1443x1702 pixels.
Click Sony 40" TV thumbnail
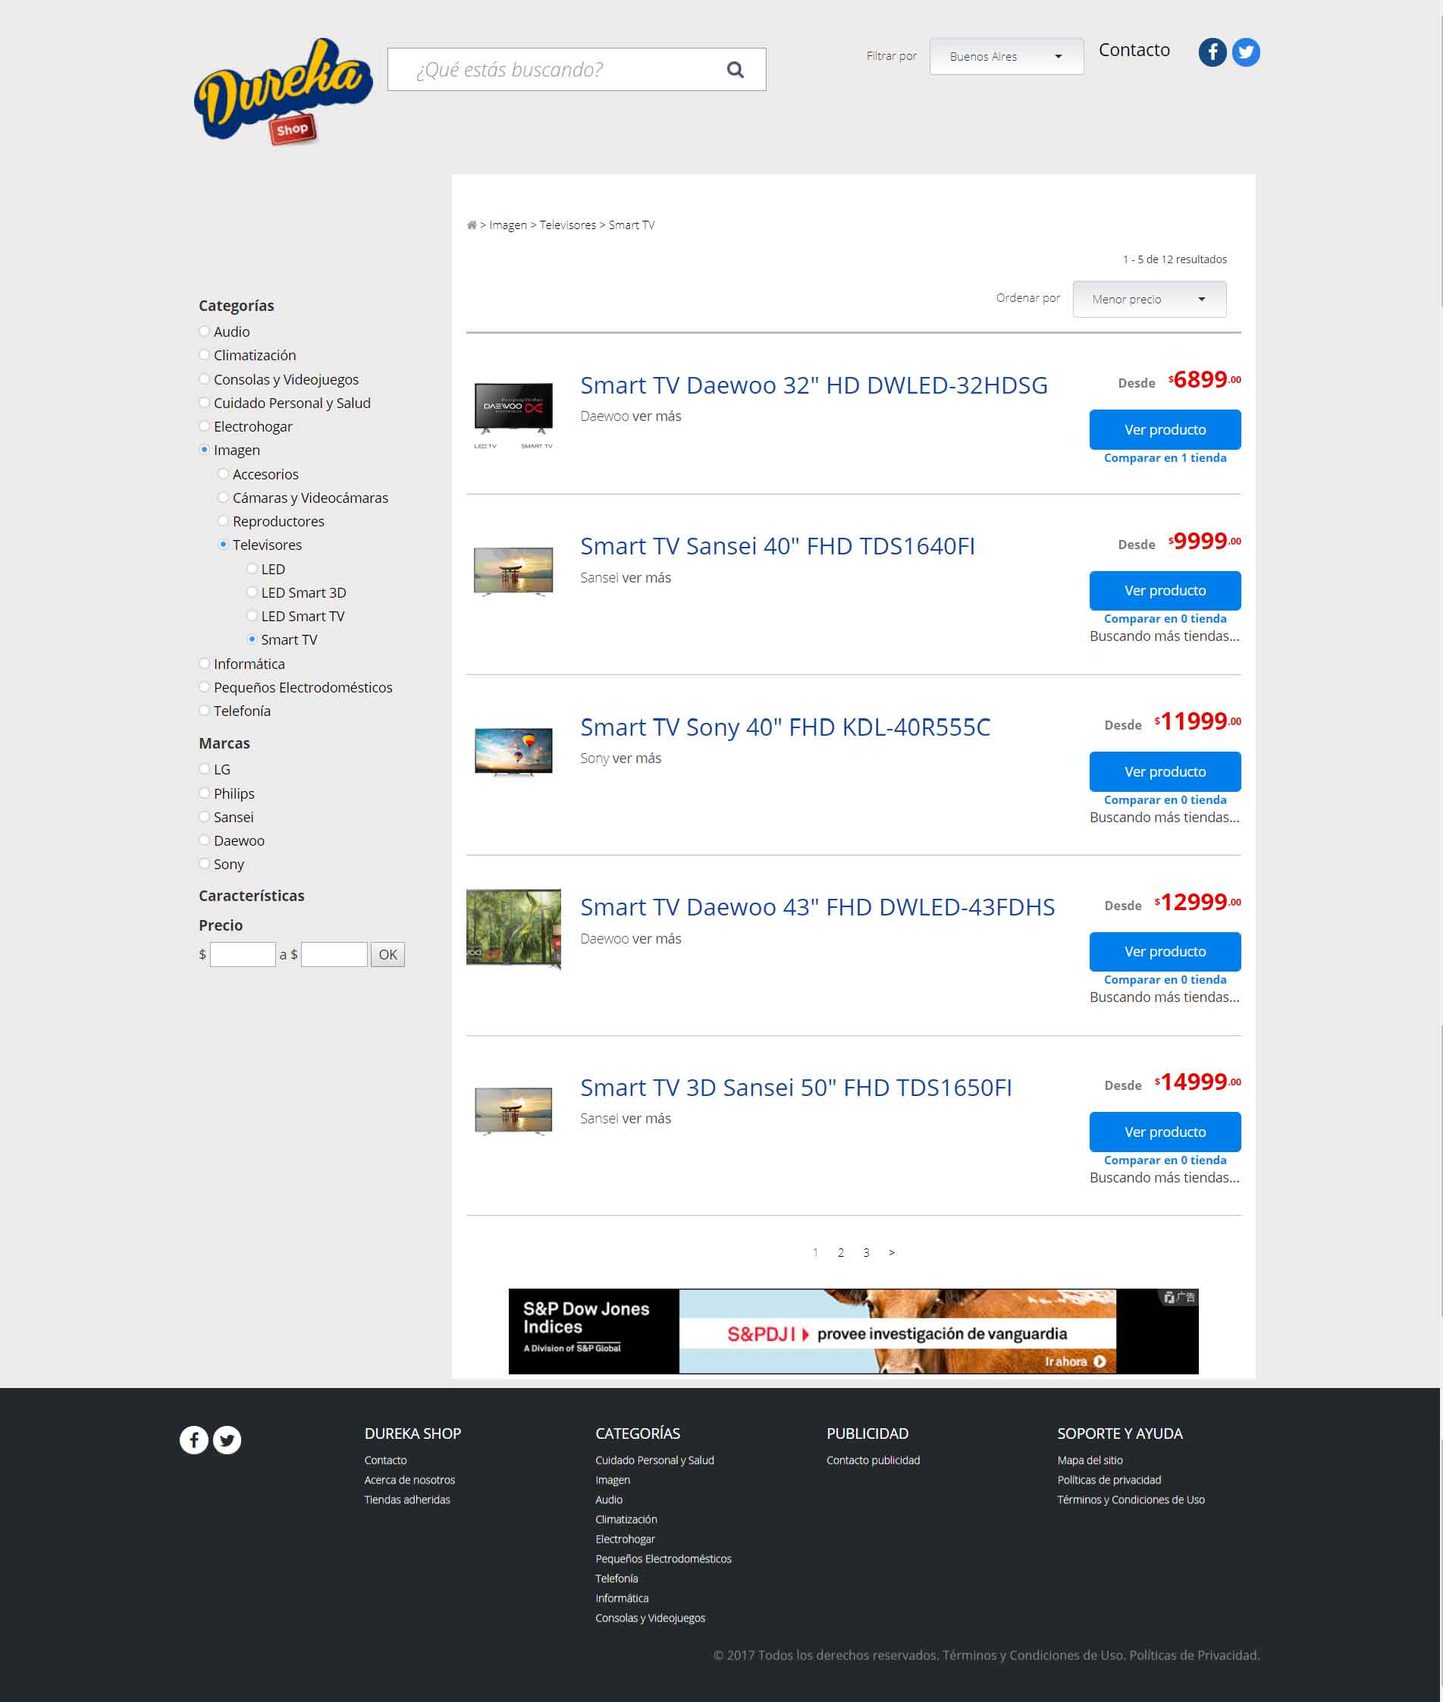513,751
